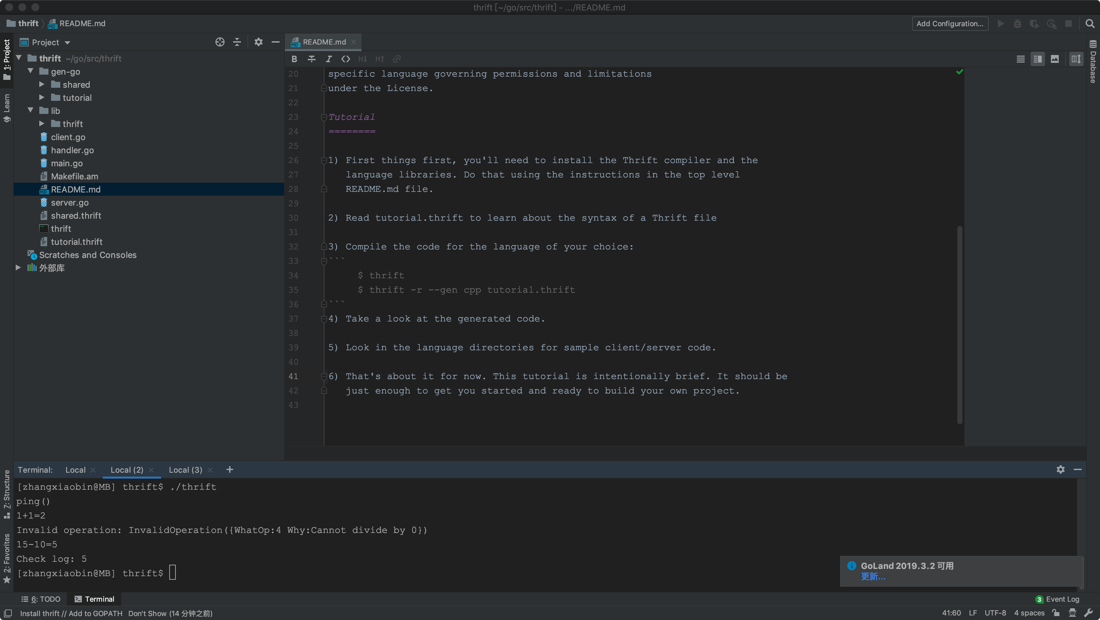Viewport: 1100px width, 620px height.
Task: Apply strikethrough formatting in markdown toolbar
Action: [x=311, y=59]
